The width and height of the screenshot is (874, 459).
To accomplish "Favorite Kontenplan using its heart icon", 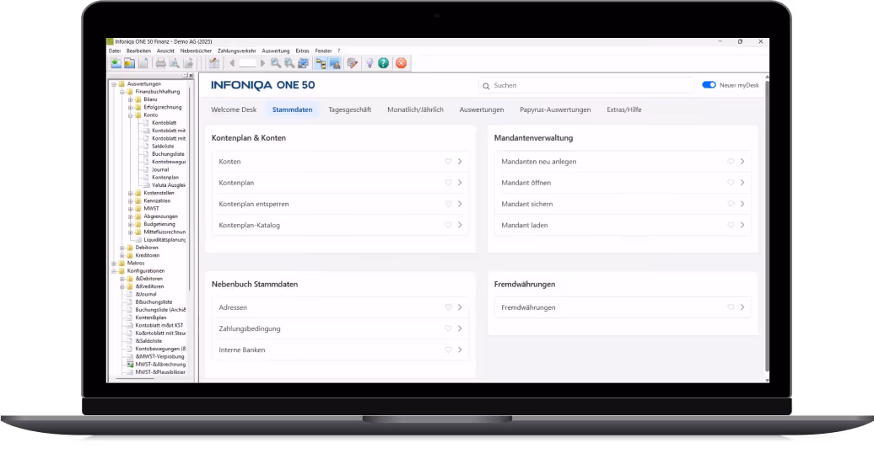I will (x=448, y=183).
